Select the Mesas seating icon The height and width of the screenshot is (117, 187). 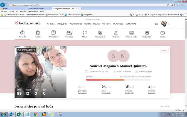85,33
